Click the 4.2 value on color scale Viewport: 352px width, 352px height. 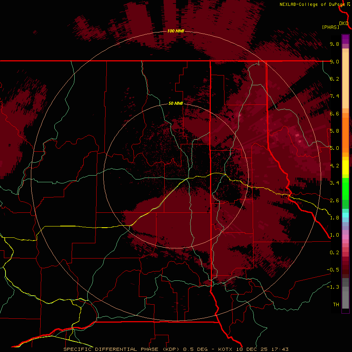[334, 166]
